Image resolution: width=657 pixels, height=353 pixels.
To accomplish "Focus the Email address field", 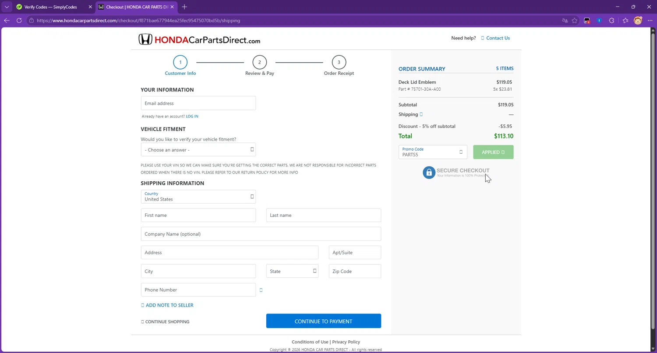I will click(x=198, y=103).
